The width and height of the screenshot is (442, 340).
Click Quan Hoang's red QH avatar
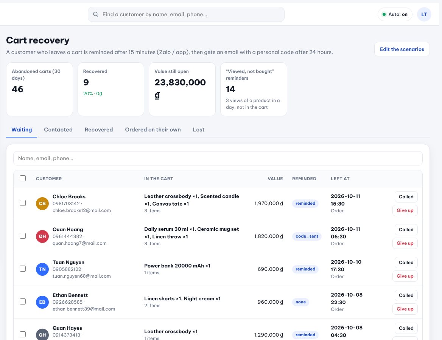(x=42, y=236)
